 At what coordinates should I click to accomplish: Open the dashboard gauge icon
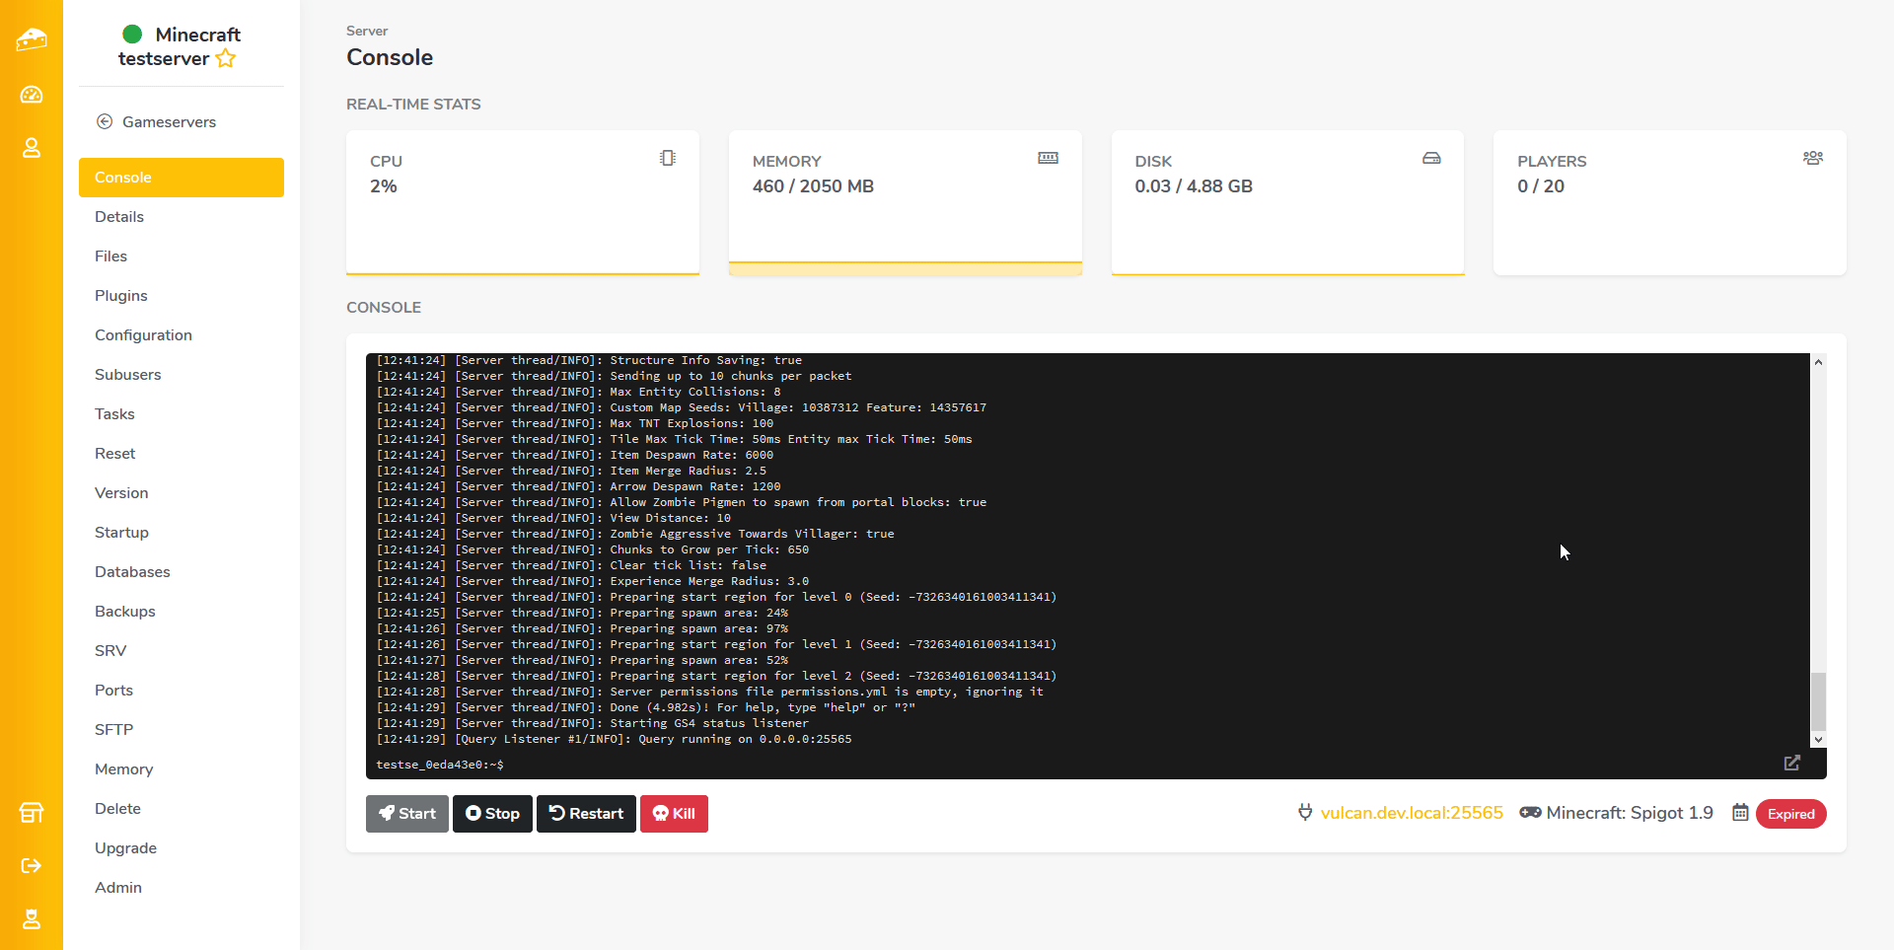32,95
